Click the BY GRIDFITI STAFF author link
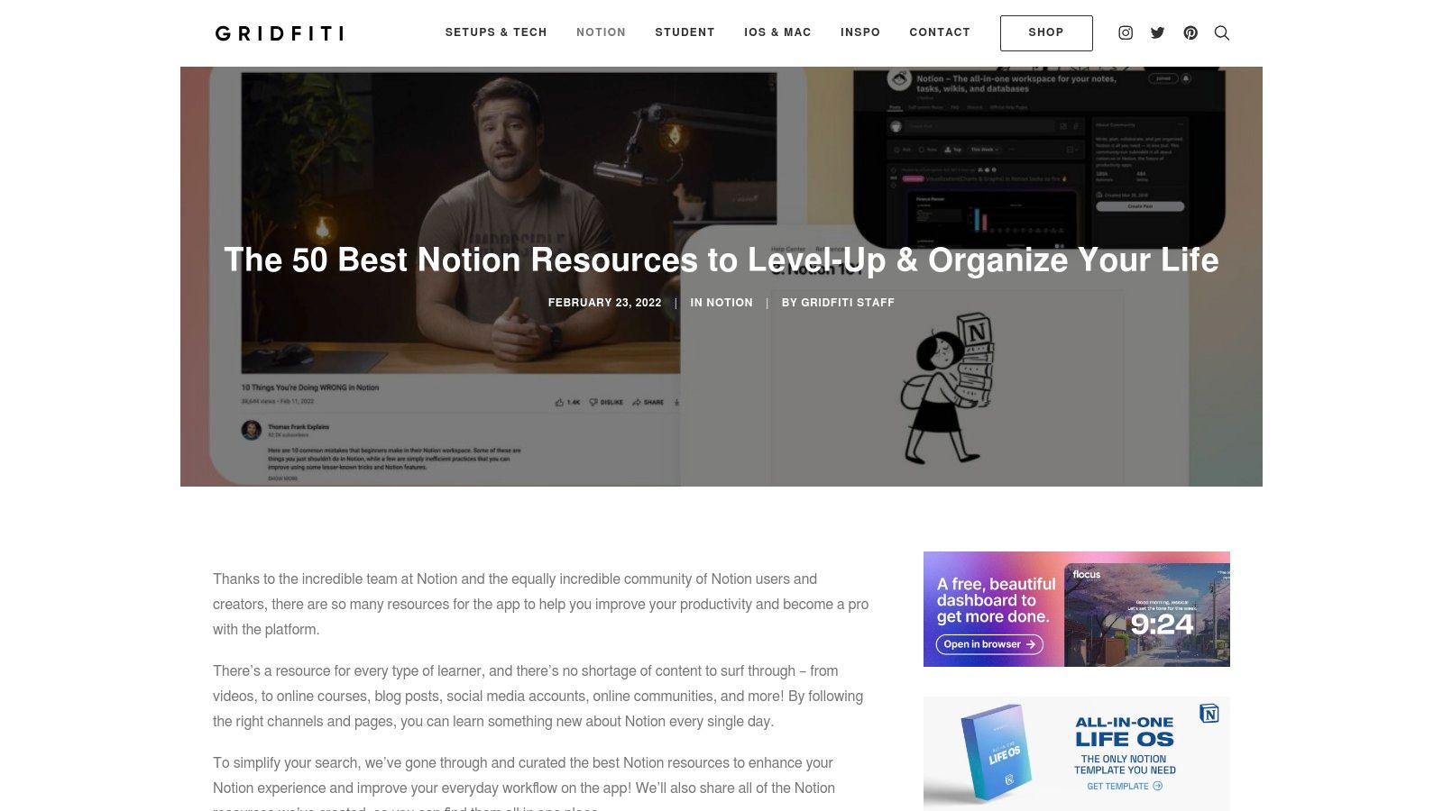Screen dimensions: 1443x811 pyautogui.click(x=838, y=303)
